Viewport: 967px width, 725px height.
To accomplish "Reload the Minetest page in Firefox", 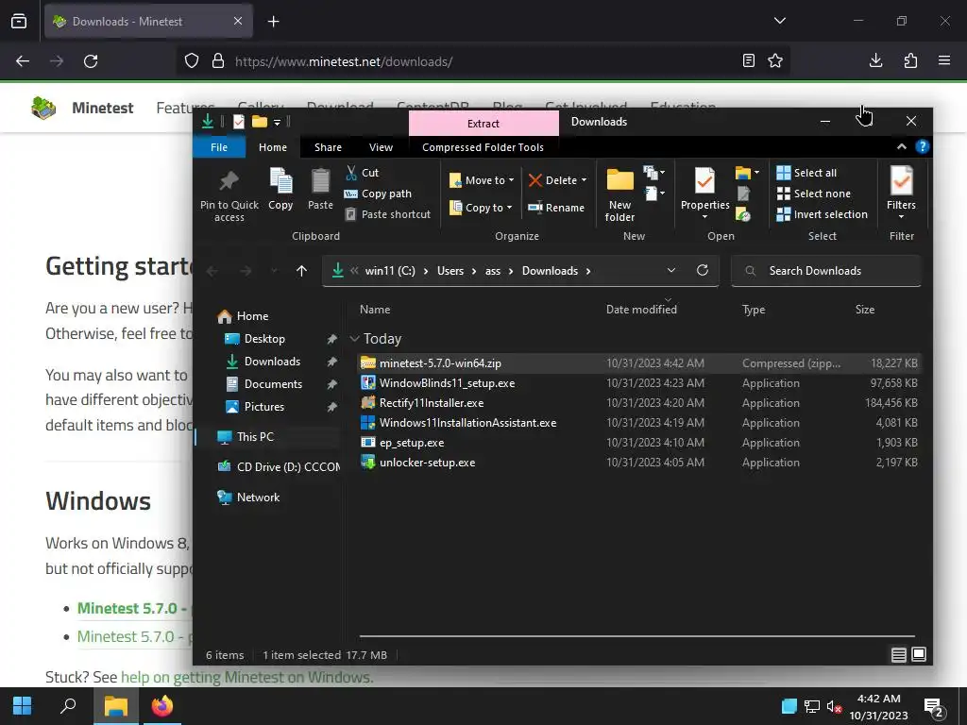I will (x=91, y=61).
